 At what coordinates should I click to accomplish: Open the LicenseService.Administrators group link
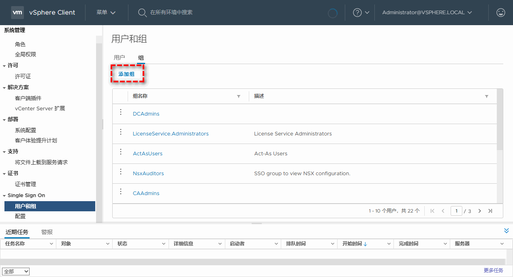pos(171,134)
